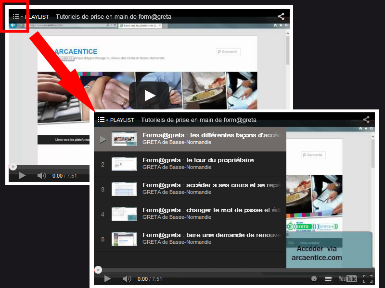The width and height of the screenshot is (385, 288).
Task: Mute the volume in the front player
Action: coord(127,279)
